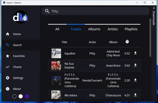Click the search field containing Pitty
This screenshot has width=158, height=103.
[x=95, y=11]
